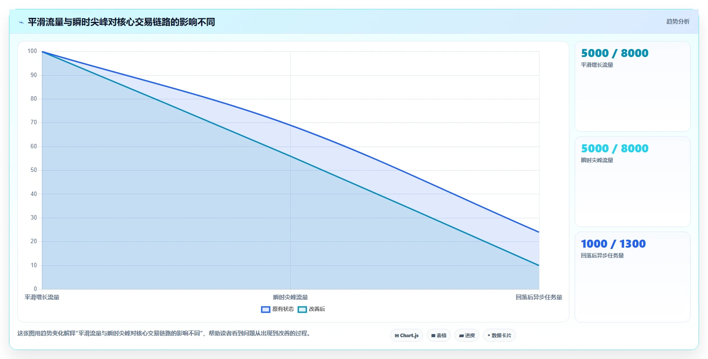Click the 改善后 line endpoint at 回落后异步任务量
Viewport: 708px width, 359px height.
point(539,265)
